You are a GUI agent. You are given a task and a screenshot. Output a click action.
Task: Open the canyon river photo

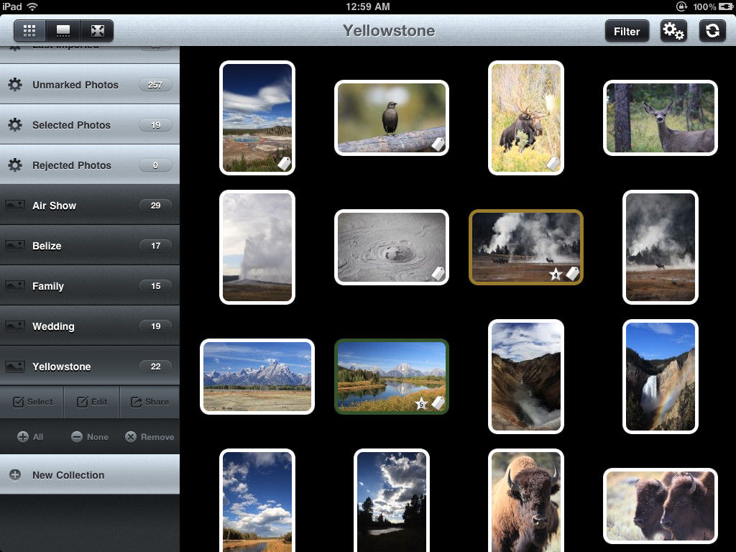pos(526,377)
